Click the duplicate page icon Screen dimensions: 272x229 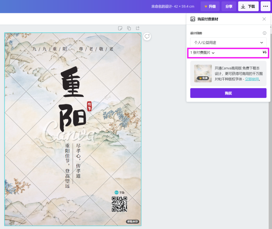coord(129,28)
